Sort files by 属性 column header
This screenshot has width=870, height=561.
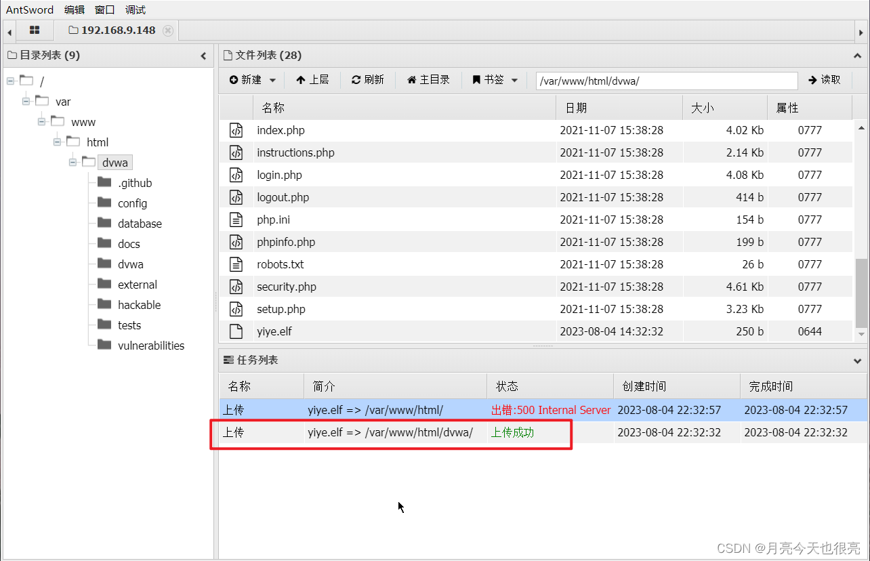click(x=810, y=108)
